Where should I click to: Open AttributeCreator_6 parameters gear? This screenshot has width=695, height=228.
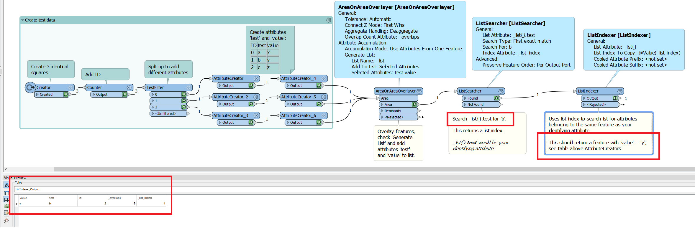(x=323, y=115)
